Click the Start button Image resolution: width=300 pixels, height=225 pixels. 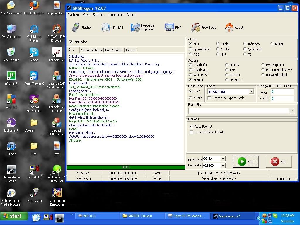[246, 162]
